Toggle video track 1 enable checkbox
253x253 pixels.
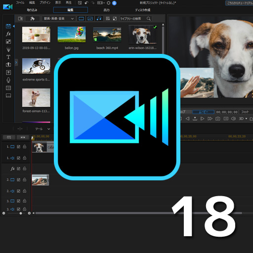click(x=19, y=147)
